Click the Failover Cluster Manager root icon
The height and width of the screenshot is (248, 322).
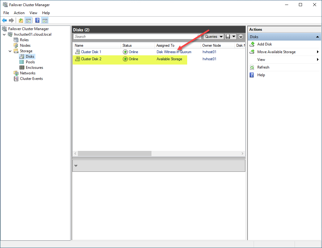4,29
